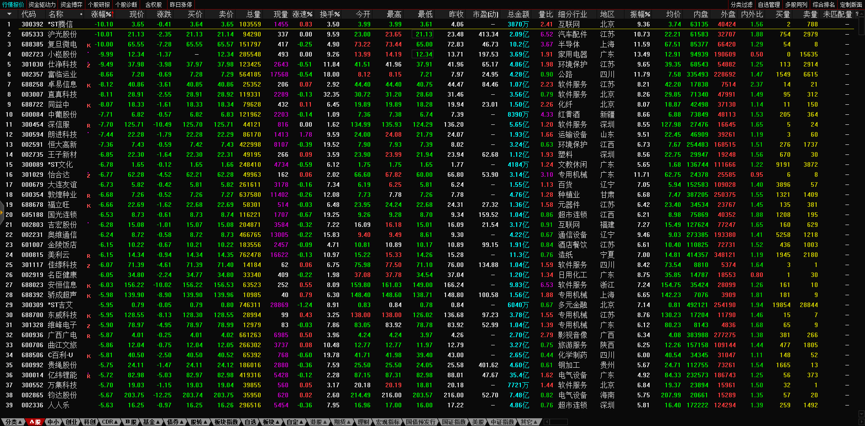Image resolution: width=865 pixels, height=426 pixels.
Task: Click the dot icon in 名称 header
Action: tap(81, 15)
